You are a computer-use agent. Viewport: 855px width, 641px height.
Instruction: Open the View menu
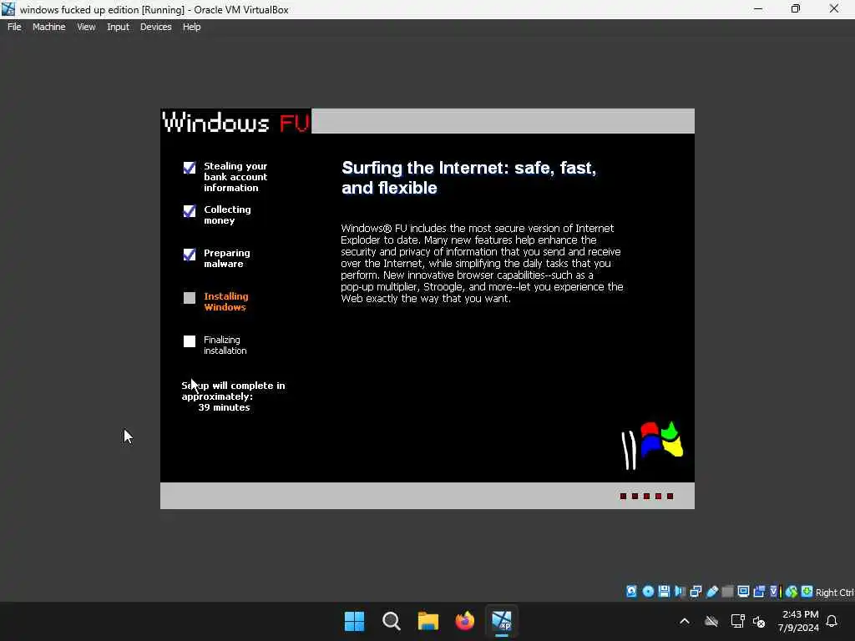[x=86, y=27]
